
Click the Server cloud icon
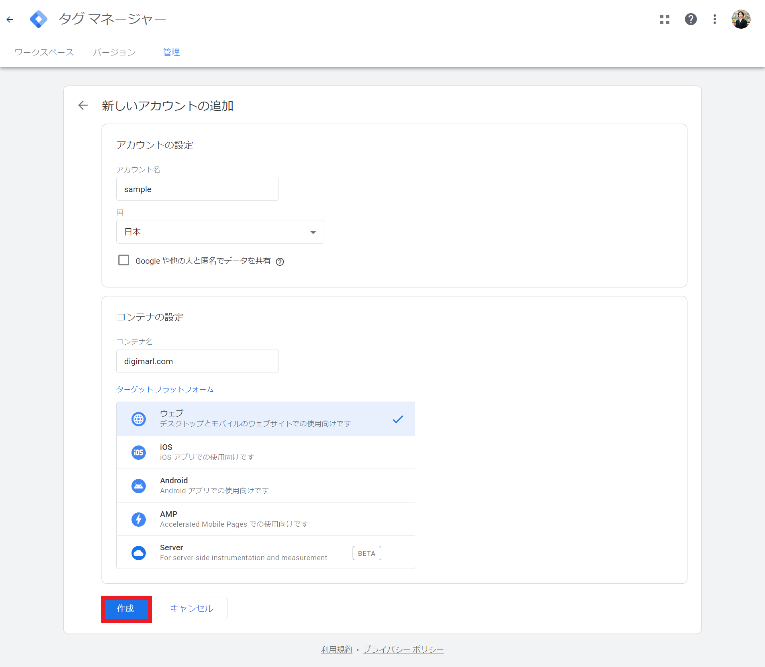[139, 553]
